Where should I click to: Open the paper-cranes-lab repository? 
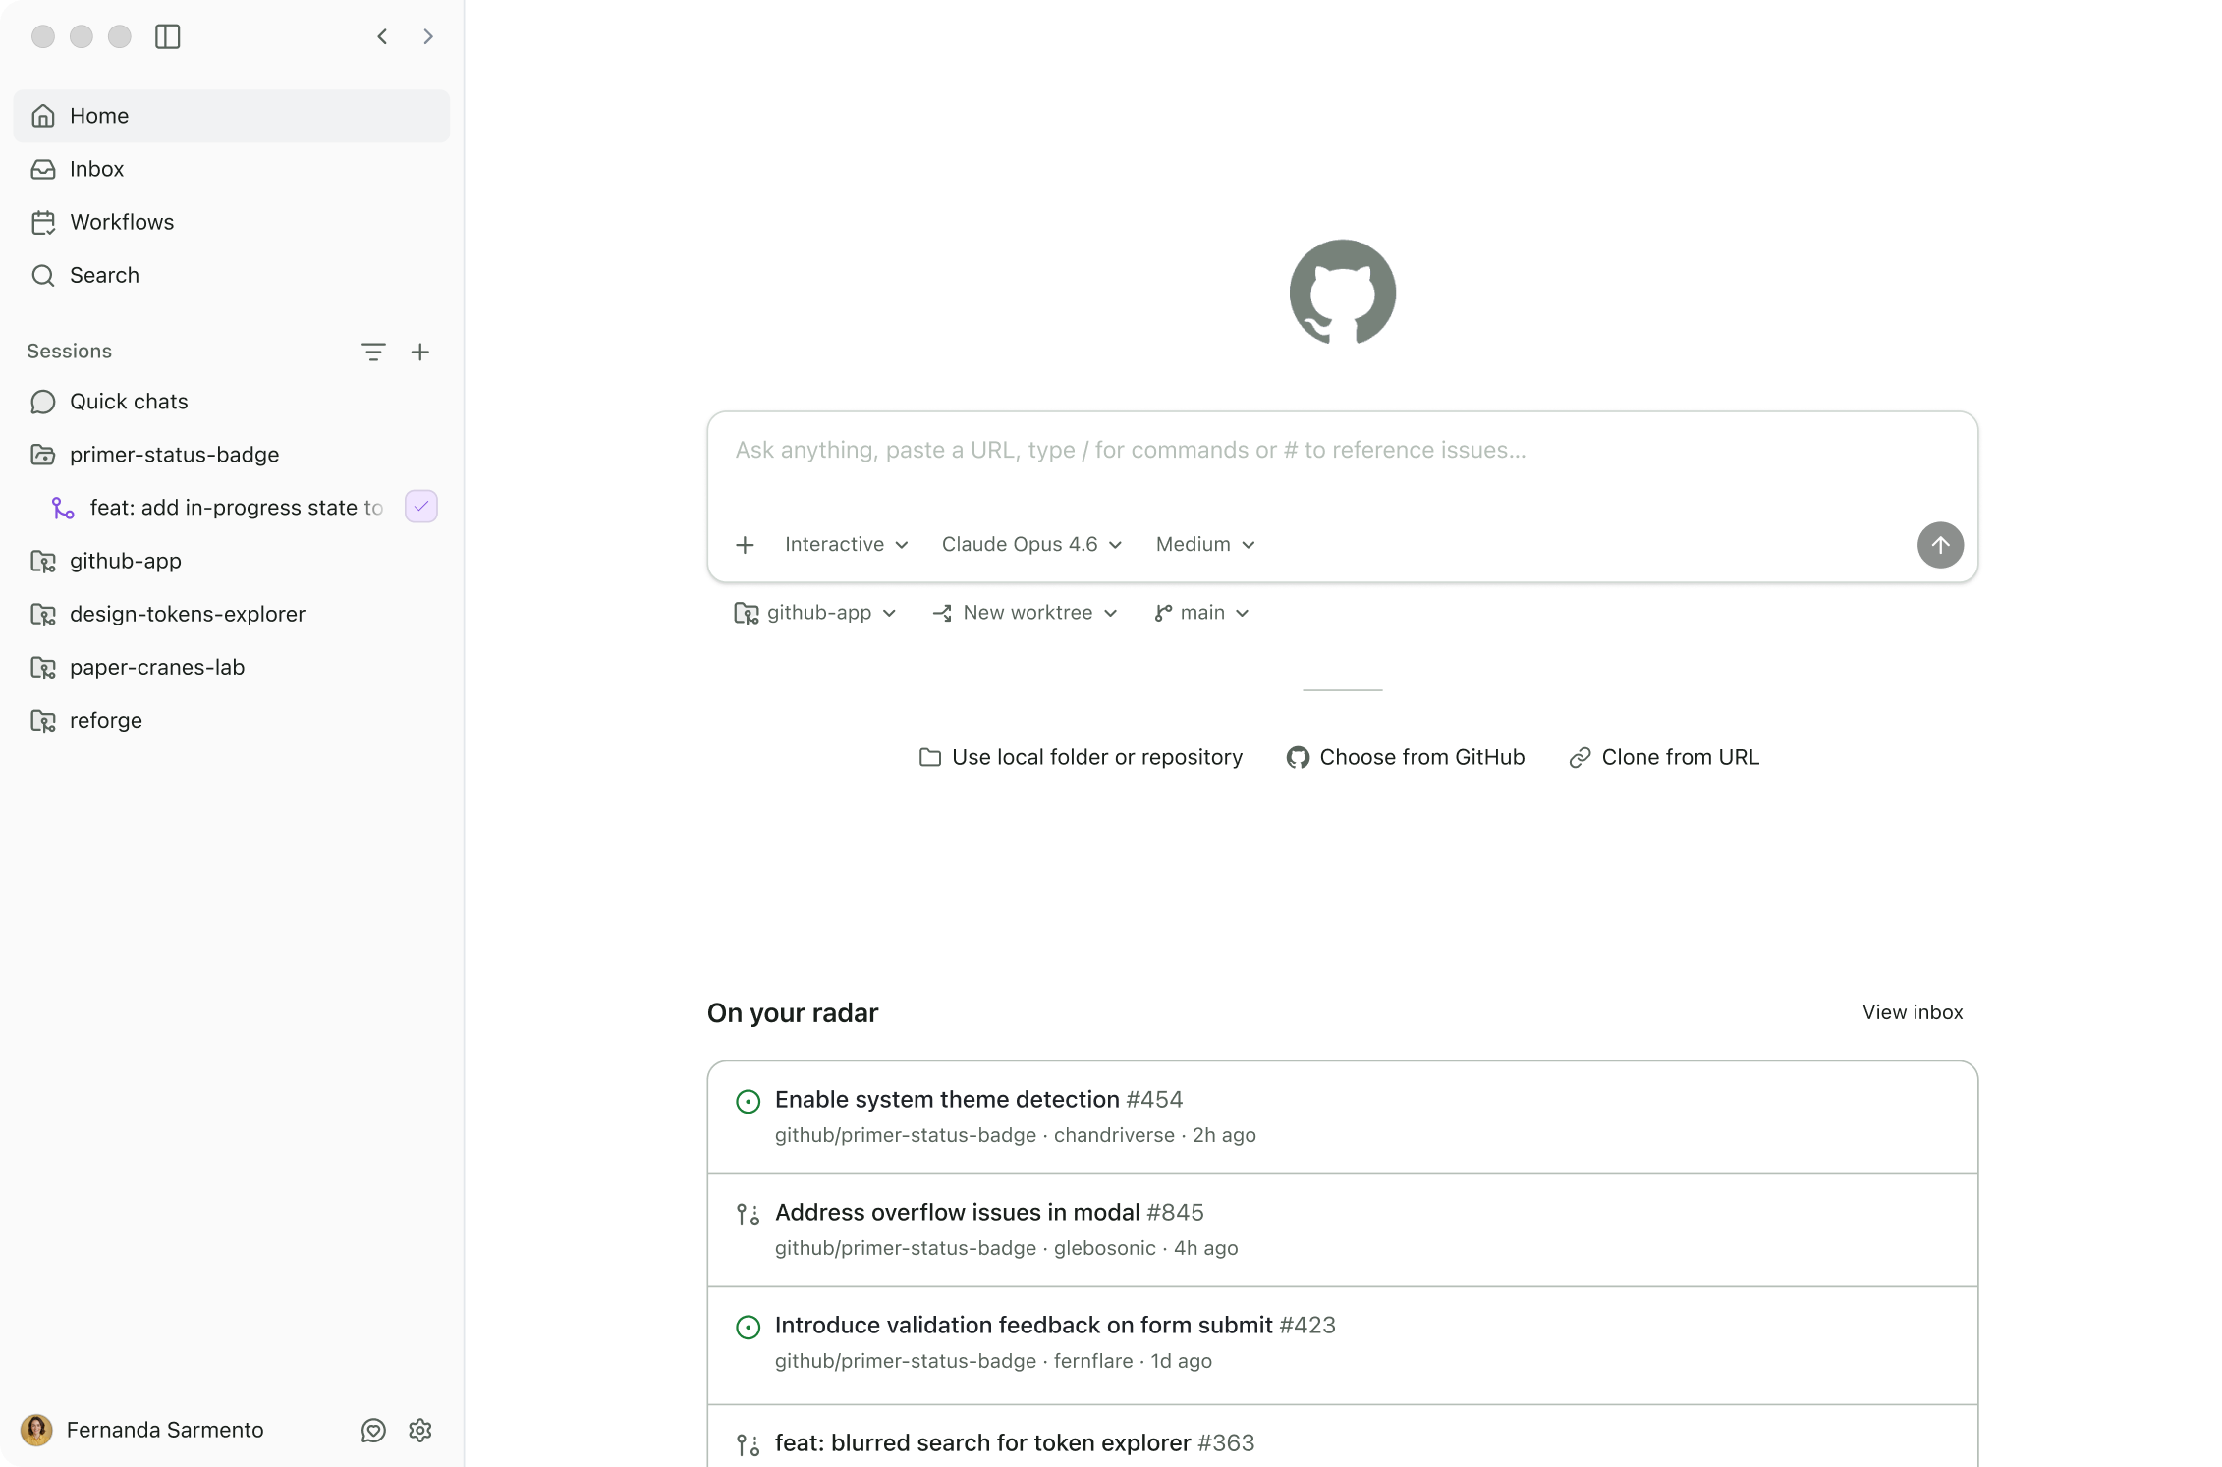pyautogui.click(x=232, y=667)
